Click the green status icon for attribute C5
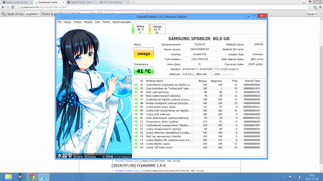This screenshot has width=323, height=181. tap(136, 133)
